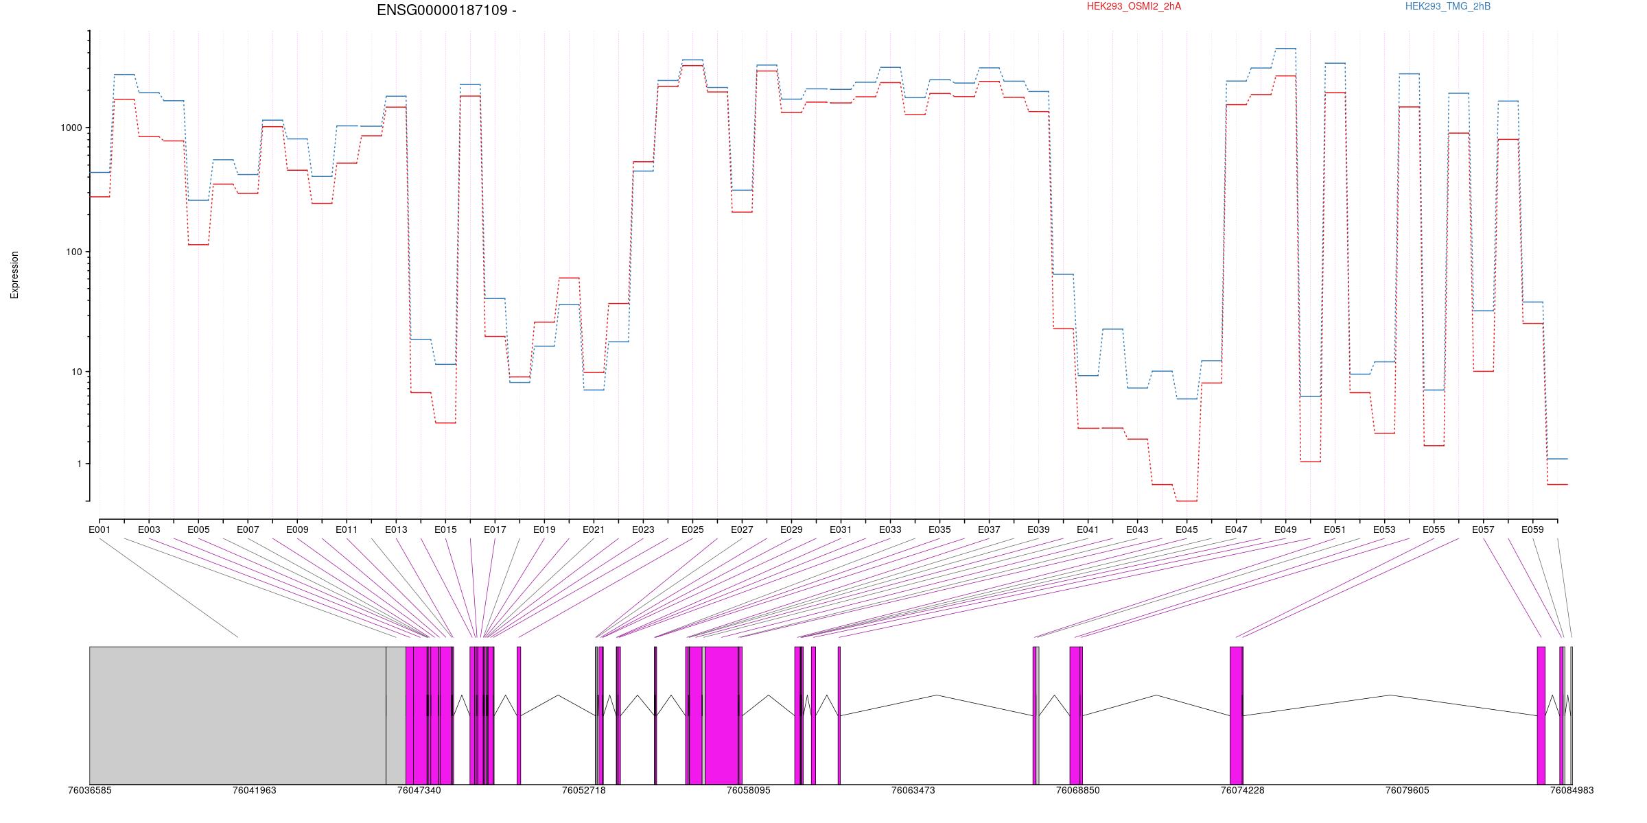
Task: Click exon label E013
Action: click(x=396, y=529)
